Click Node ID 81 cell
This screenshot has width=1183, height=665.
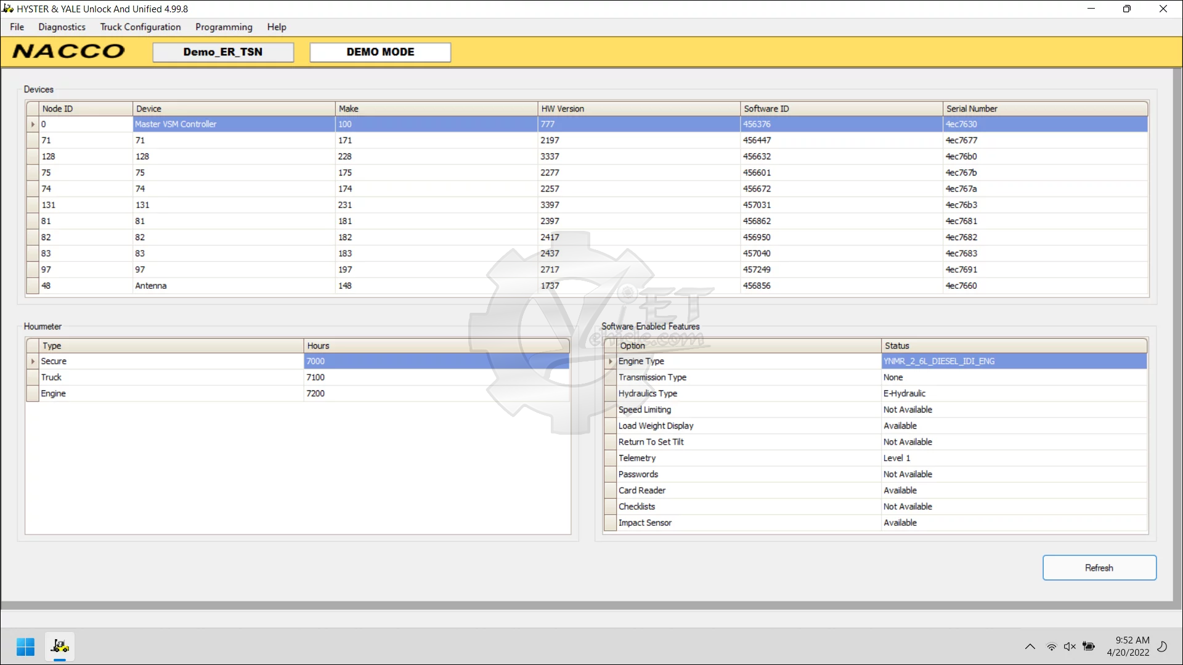(x=86, y=221)
